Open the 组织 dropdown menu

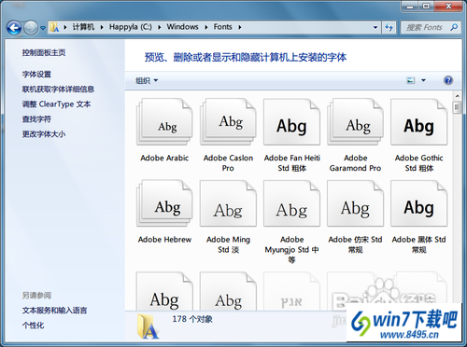(x=147, y=81)
